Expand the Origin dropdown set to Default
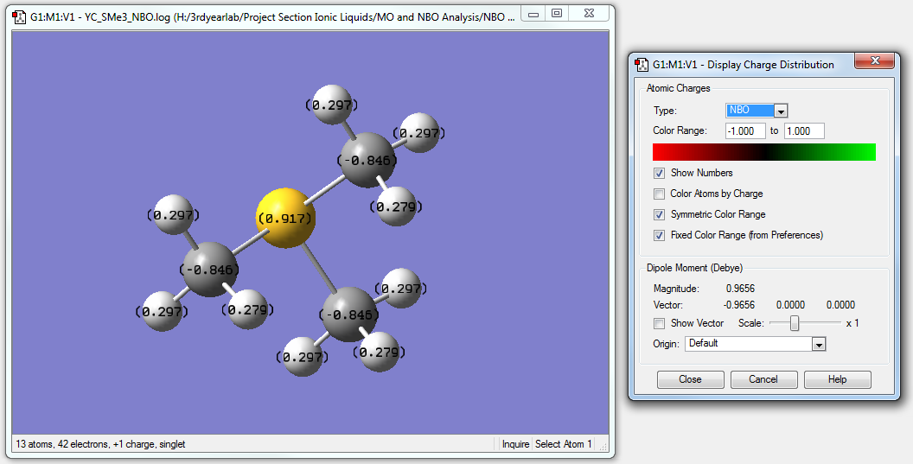 pos(818,344)
